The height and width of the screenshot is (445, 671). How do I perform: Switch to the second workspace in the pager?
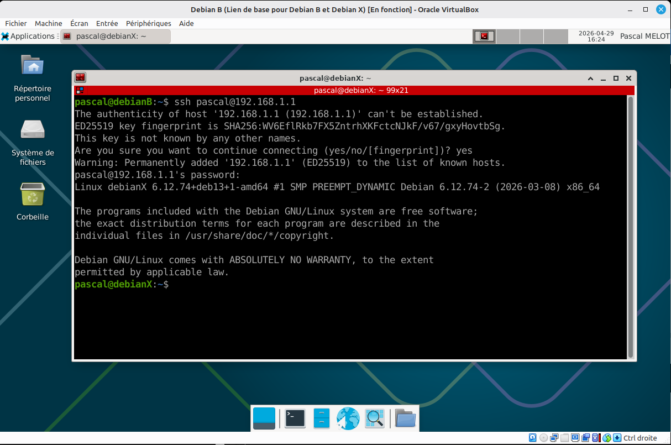tap(508, 36)
